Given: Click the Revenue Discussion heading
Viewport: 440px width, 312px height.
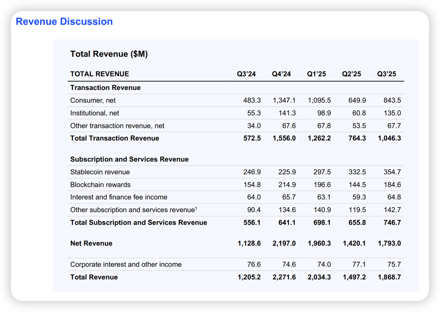Looking at the screenshot, I should point(64,22).
